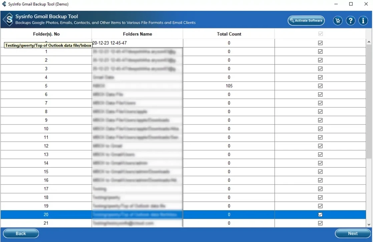Select folder number 12 cell
The image size is (373, 242).
[x=46, y=146]
